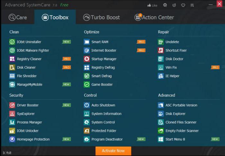Open the Protected Folder icon
225x156 pixels.
coord(87,131)
